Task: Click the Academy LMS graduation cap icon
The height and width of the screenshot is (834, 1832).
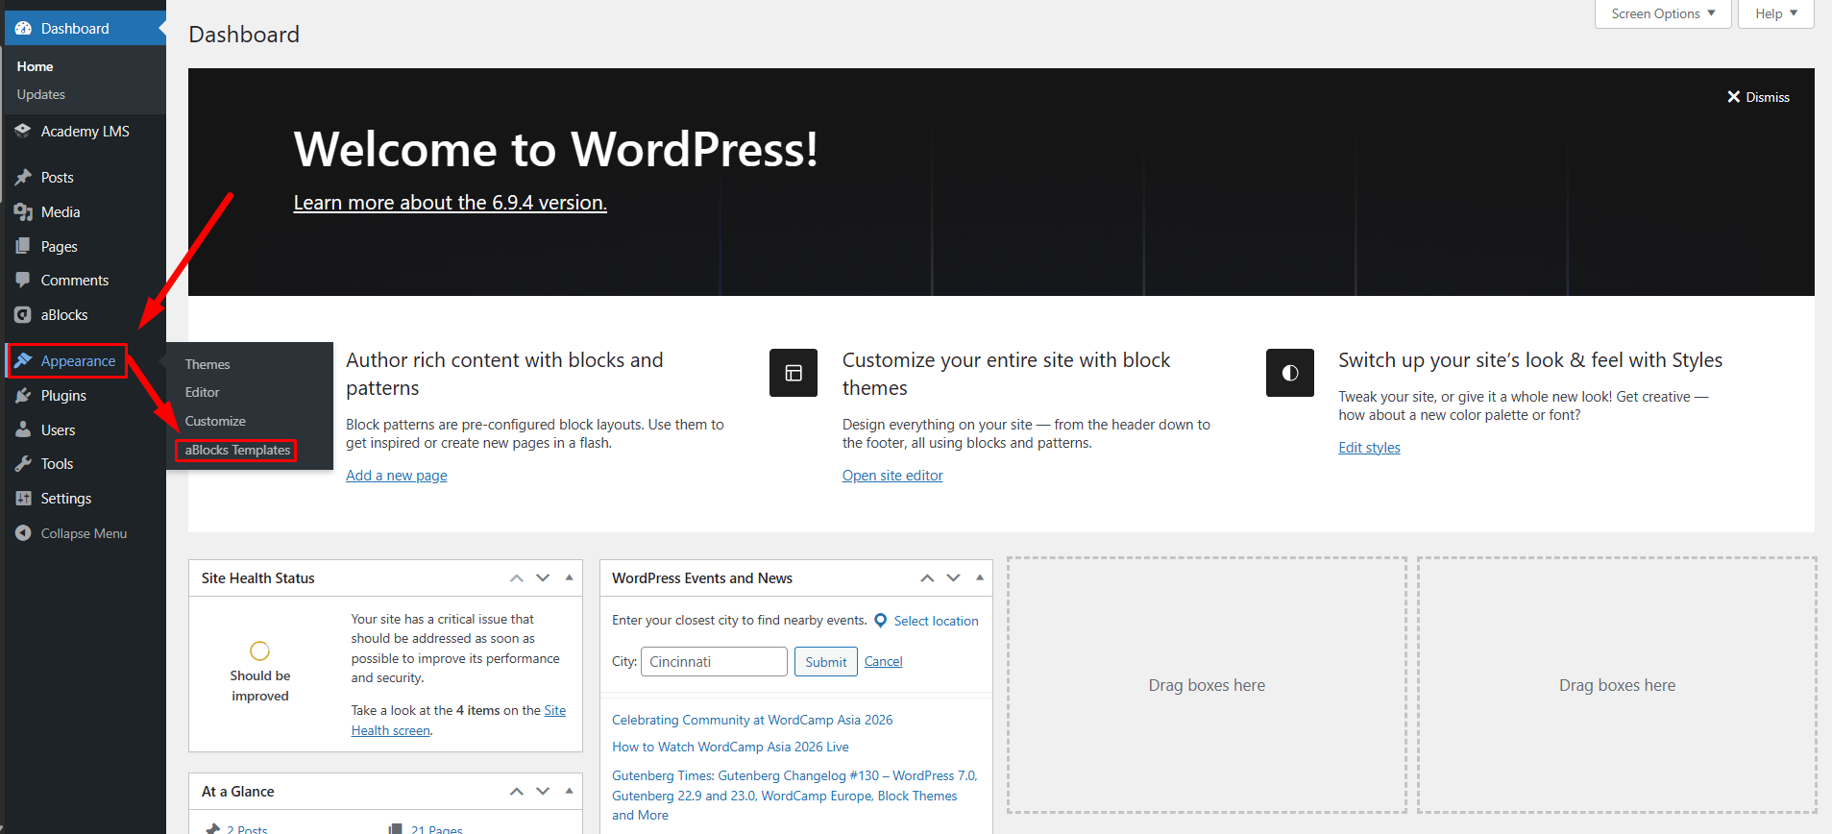Action: (23, 132)
